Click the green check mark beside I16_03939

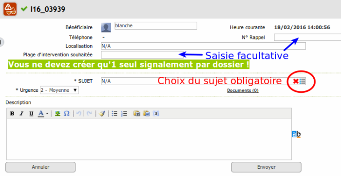pyautogui.click(x=24, y=9)
